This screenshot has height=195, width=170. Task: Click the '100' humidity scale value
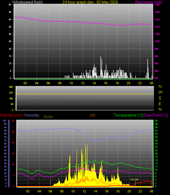point(4,121)
